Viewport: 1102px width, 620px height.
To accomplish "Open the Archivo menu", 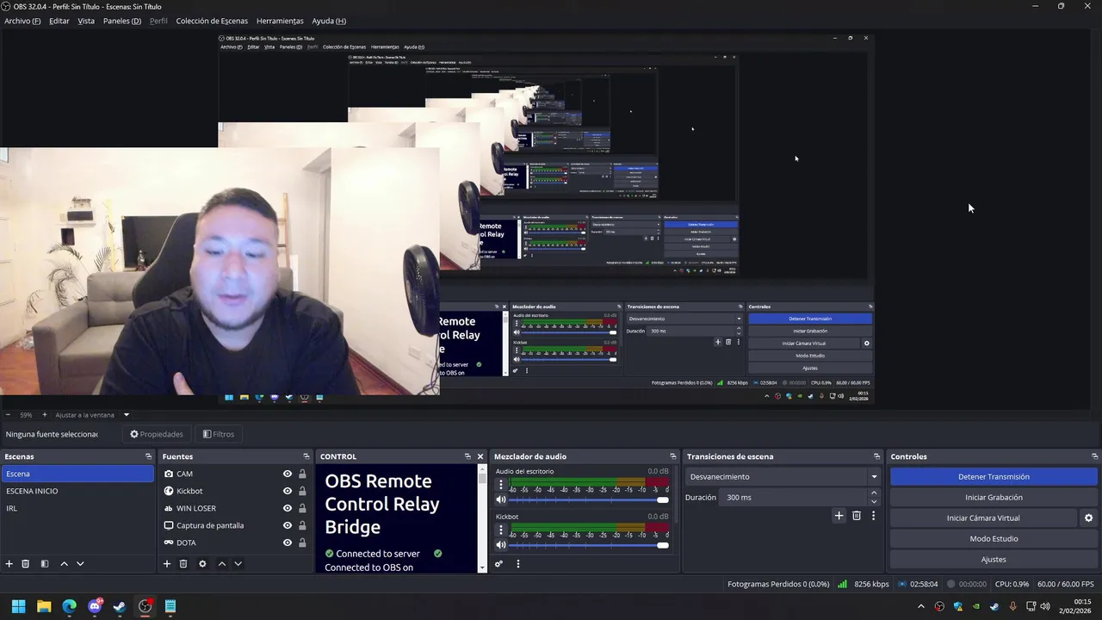I will pyautogui.click(x=22, y=21).
